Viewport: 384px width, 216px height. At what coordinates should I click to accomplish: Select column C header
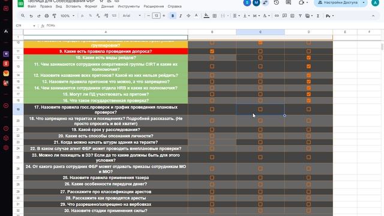point(260,32)
